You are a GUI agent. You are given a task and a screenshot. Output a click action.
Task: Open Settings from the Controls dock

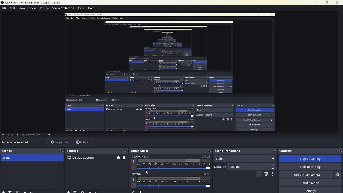[310, 191]
